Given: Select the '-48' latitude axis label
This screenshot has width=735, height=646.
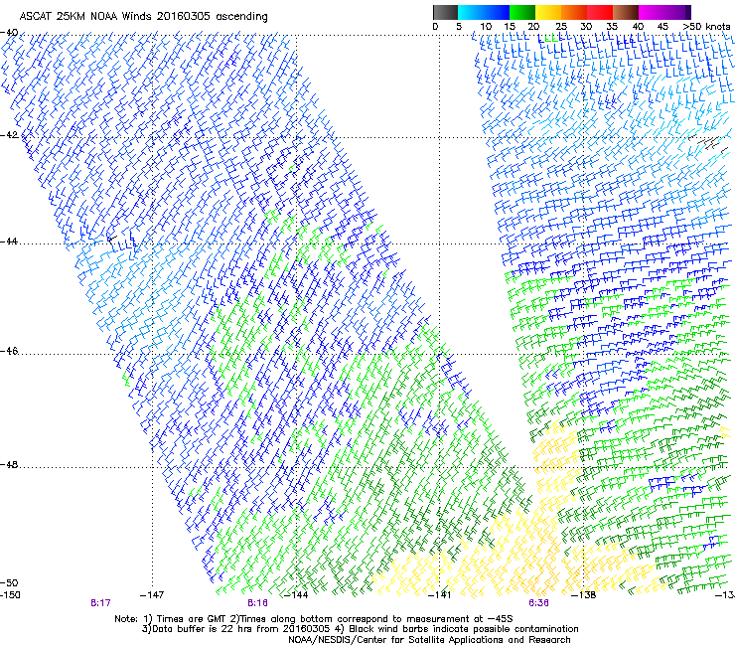Looking at the screenshot, I should pos(9,464).
